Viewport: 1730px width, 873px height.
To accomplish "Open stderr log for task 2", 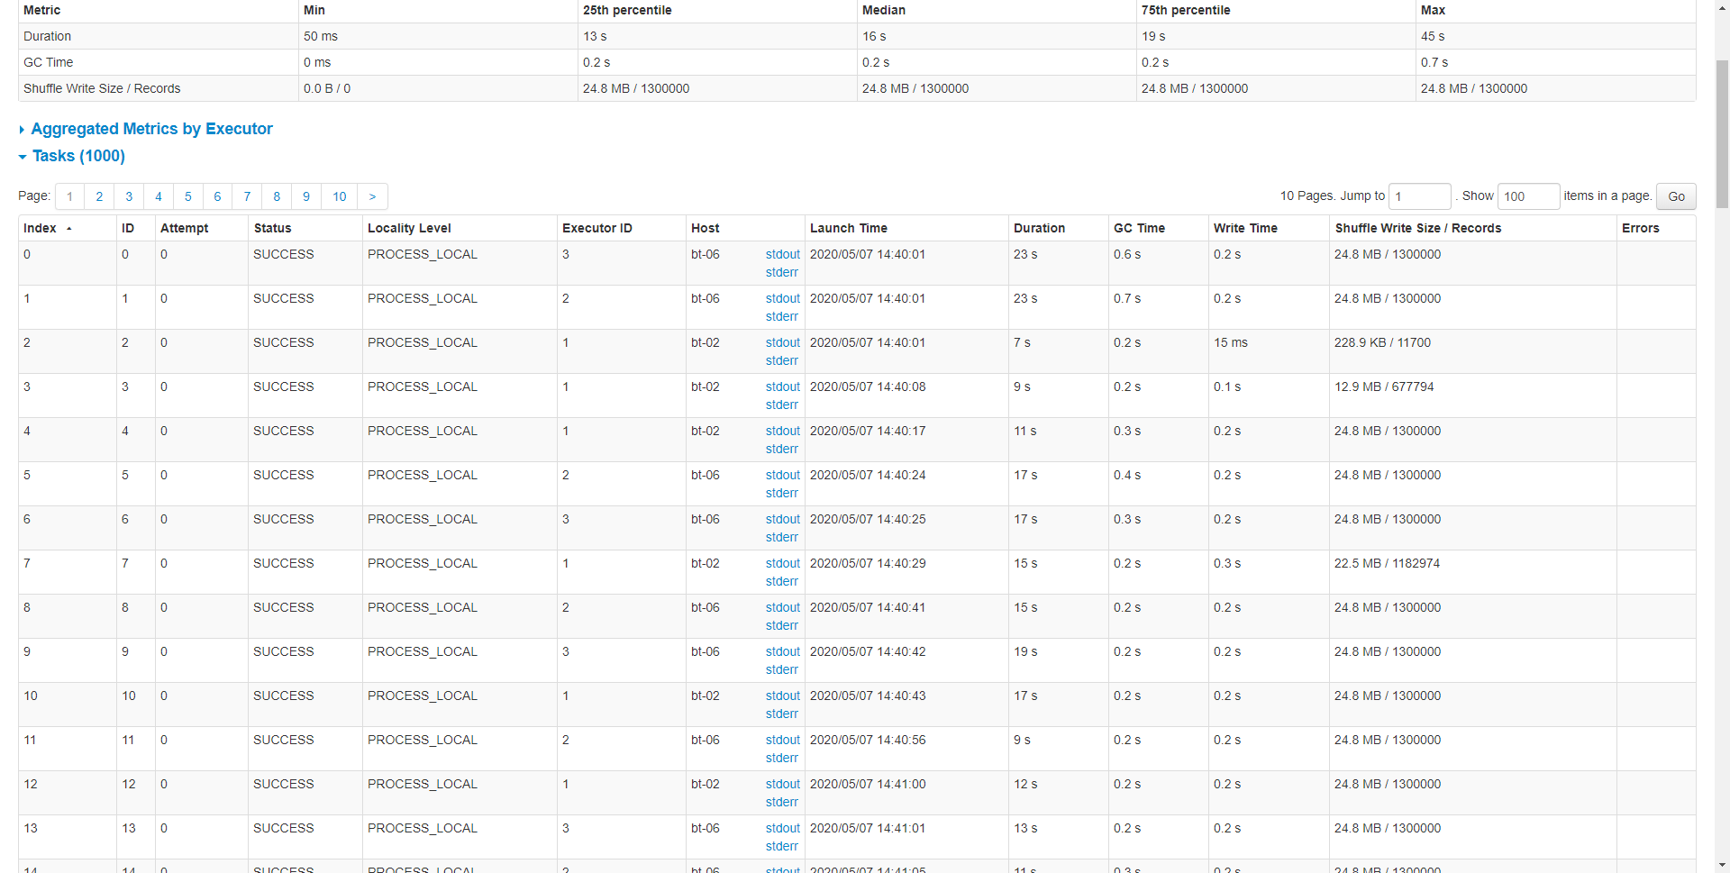I will [x=782, y=361].
